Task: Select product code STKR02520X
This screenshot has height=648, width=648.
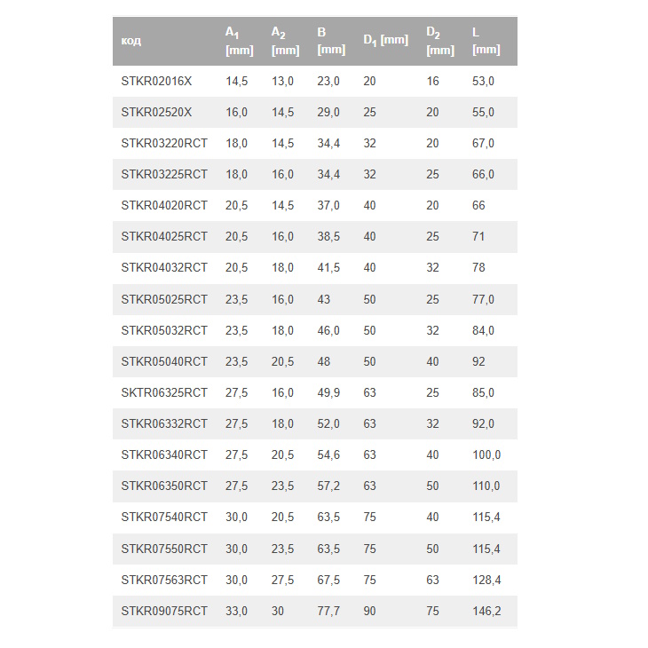Action: [156, 112]
